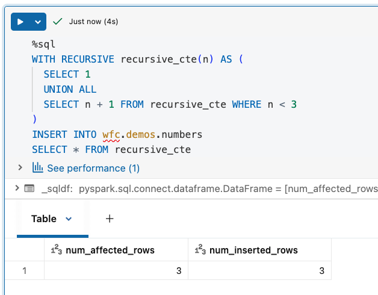Open the See performance (1) link

coord(93,168)
